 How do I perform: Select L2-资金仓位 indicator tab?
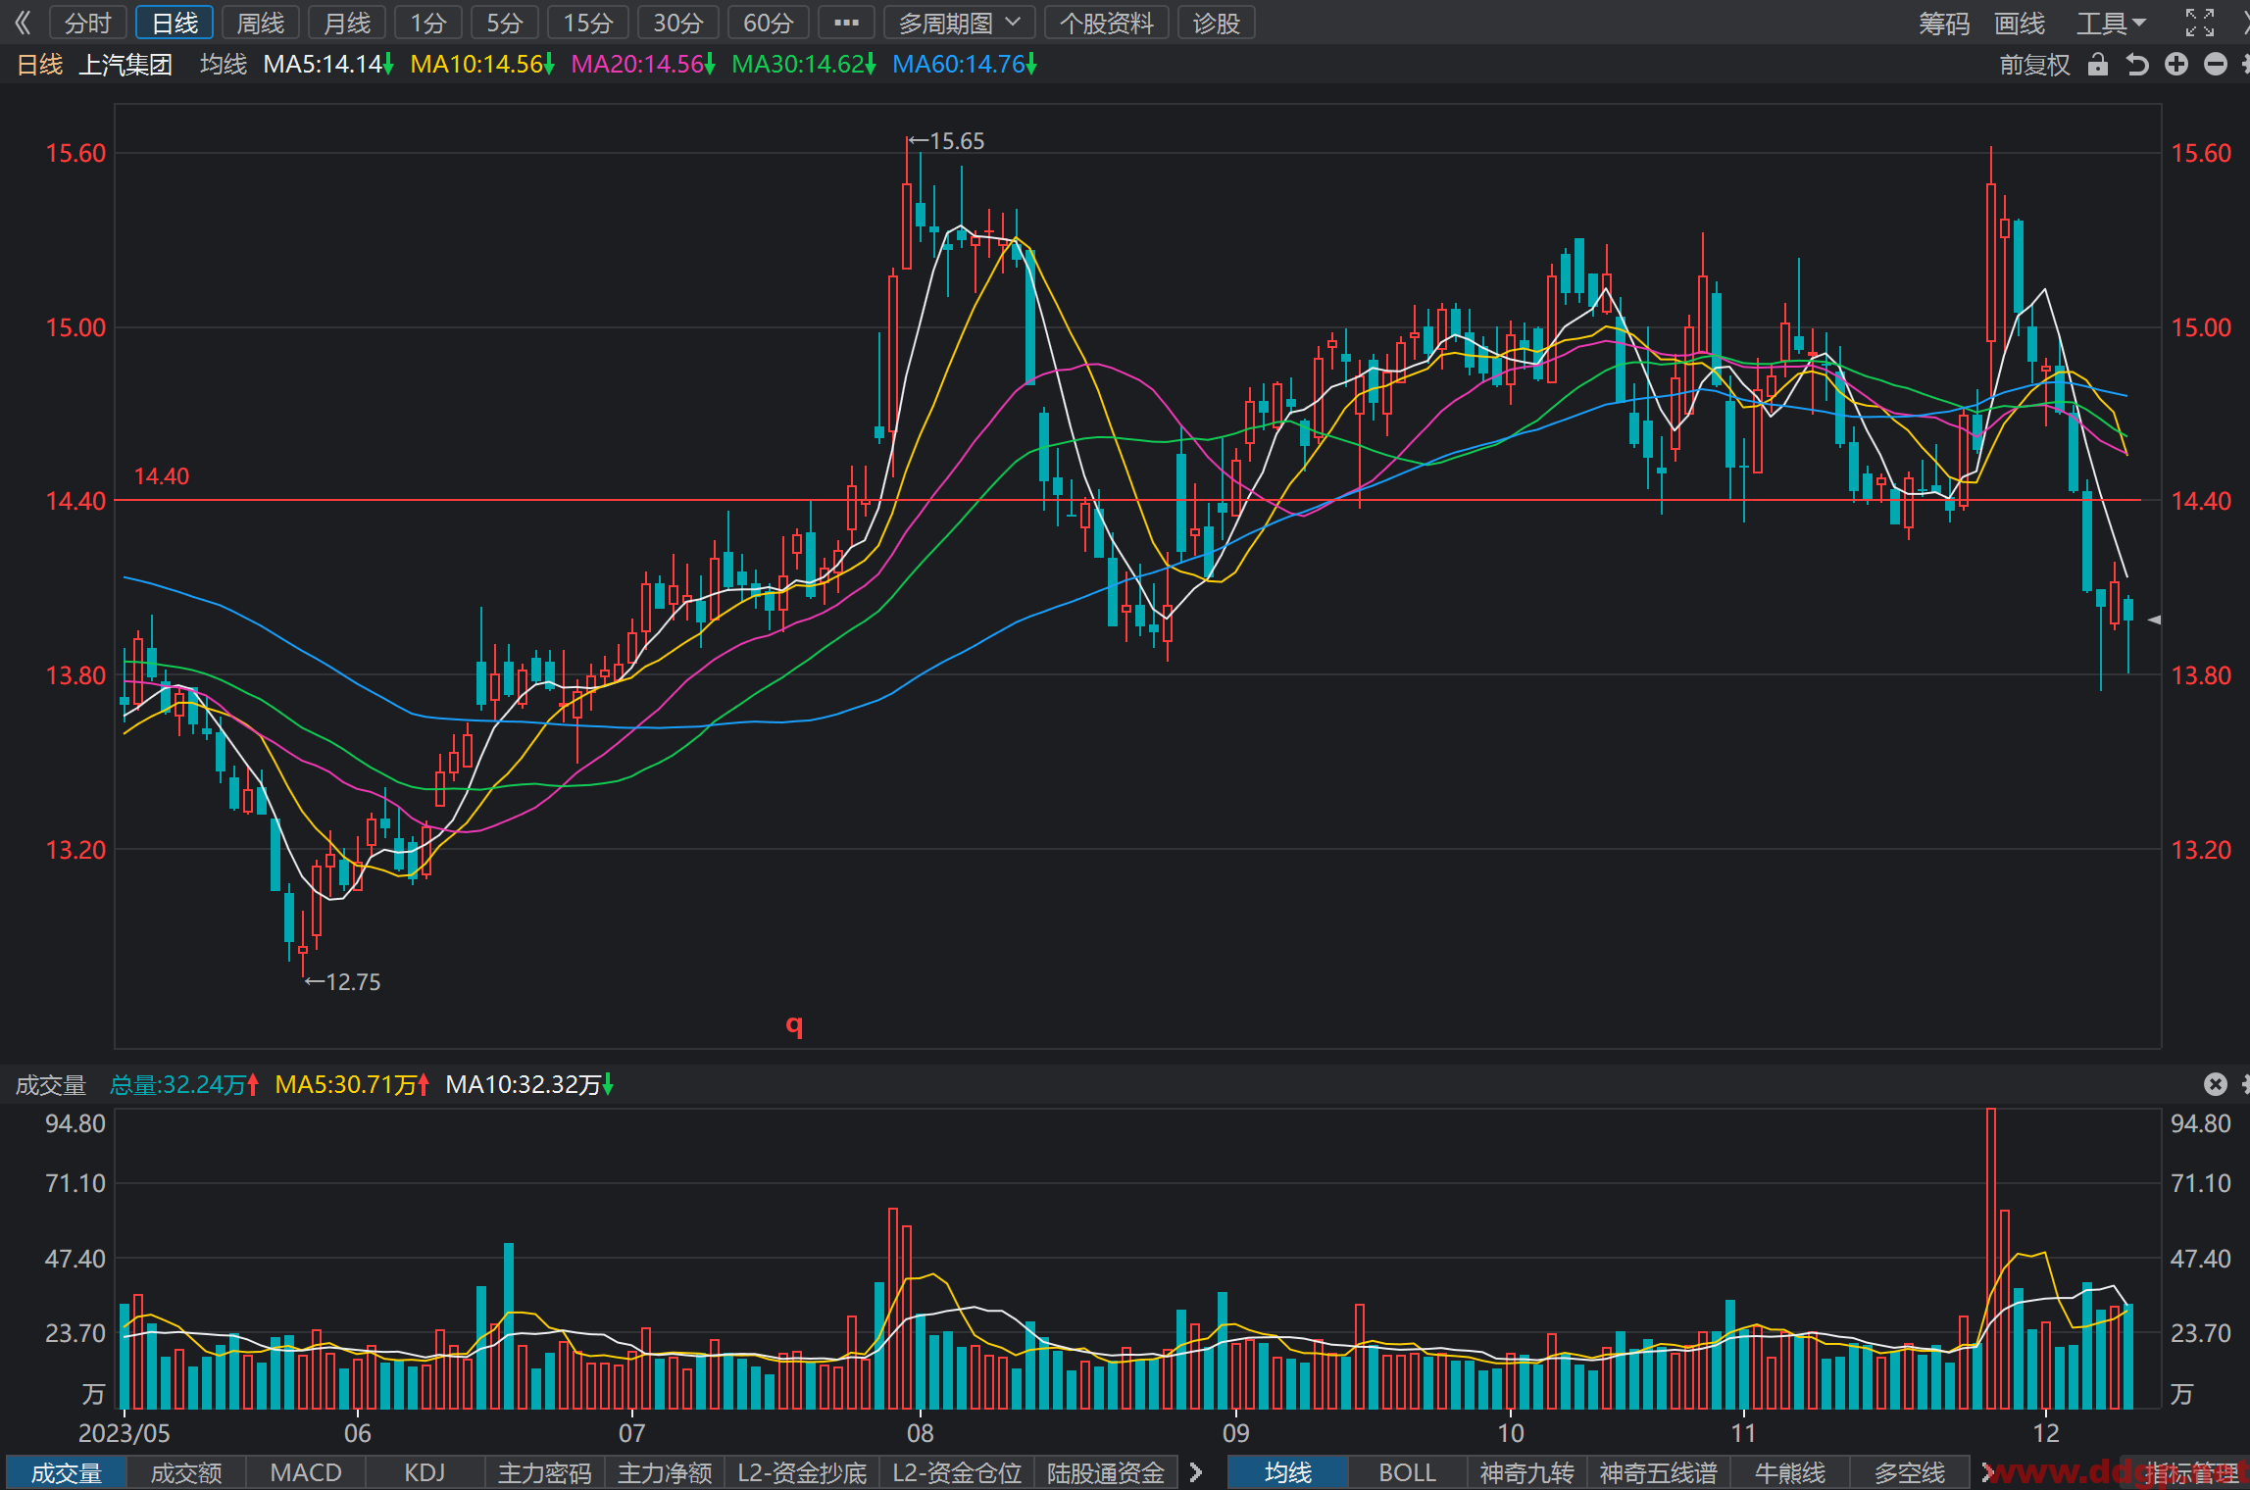pyautogui.click(x=957, y=1472)
